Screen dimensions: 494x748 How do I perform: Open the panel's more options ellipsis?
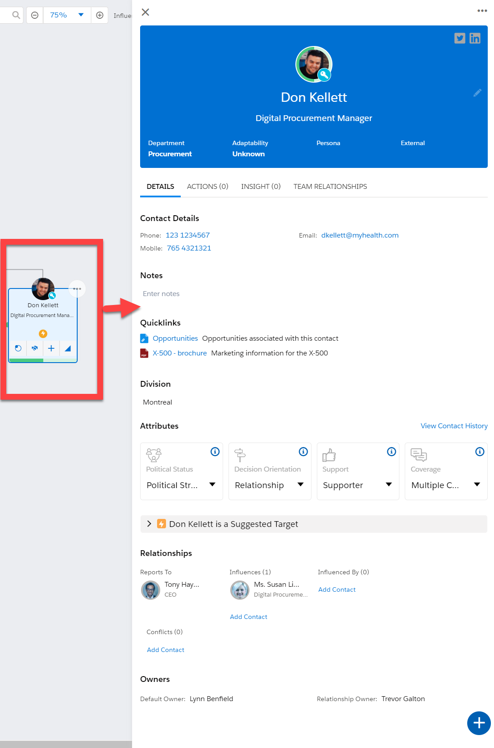(x=482, y=11)
